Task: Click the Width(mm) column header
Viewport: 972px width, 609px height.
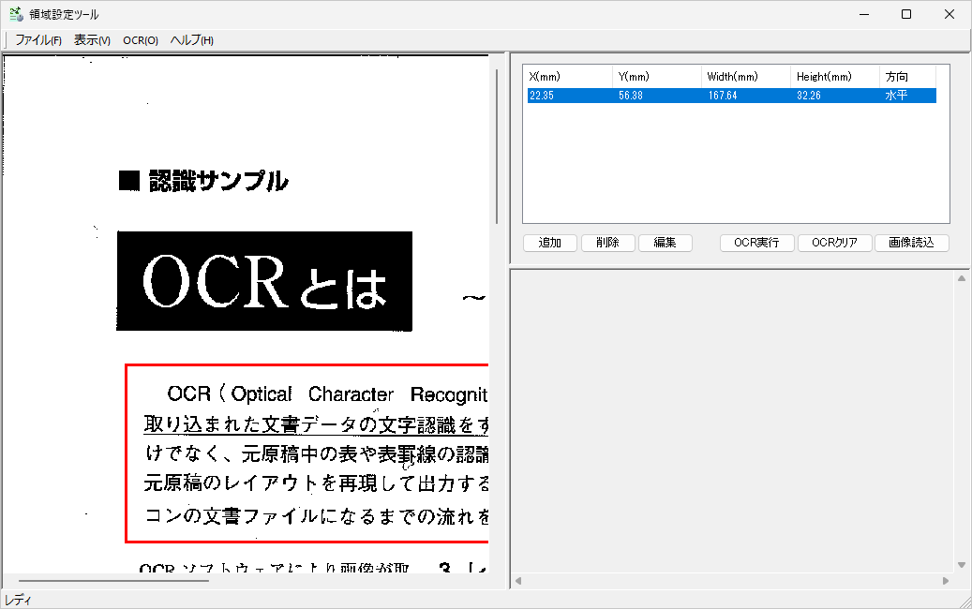Action: pos(745,77)
